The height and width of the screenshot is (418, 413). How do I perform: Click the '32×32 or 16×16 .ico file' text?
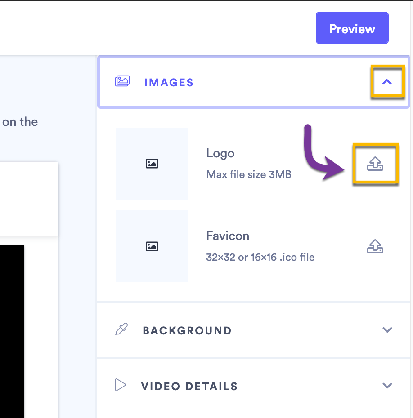click(260, 257)
